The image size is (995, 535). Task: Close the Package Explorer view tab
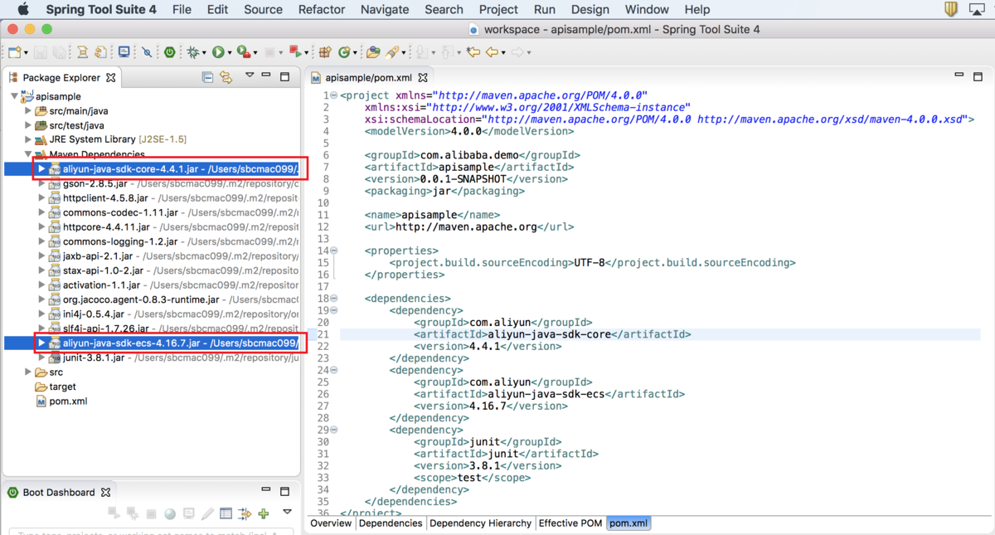[110, 77]
